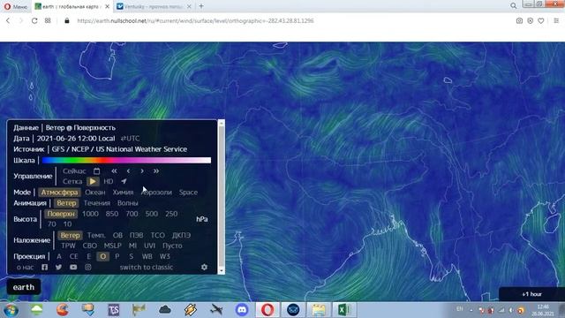Click the browser reload button

tap(34, 21)
